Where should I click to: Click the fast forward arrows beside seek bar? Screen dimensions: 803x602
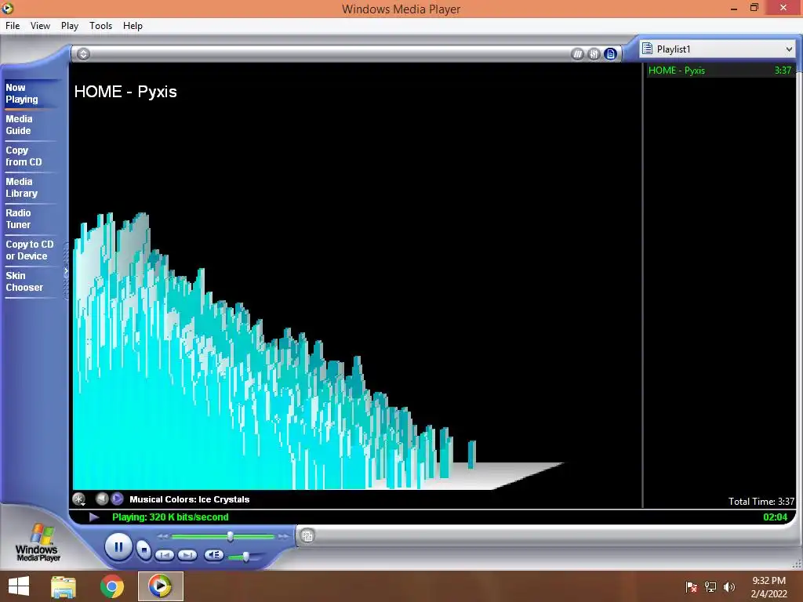(x=283, y=536)
